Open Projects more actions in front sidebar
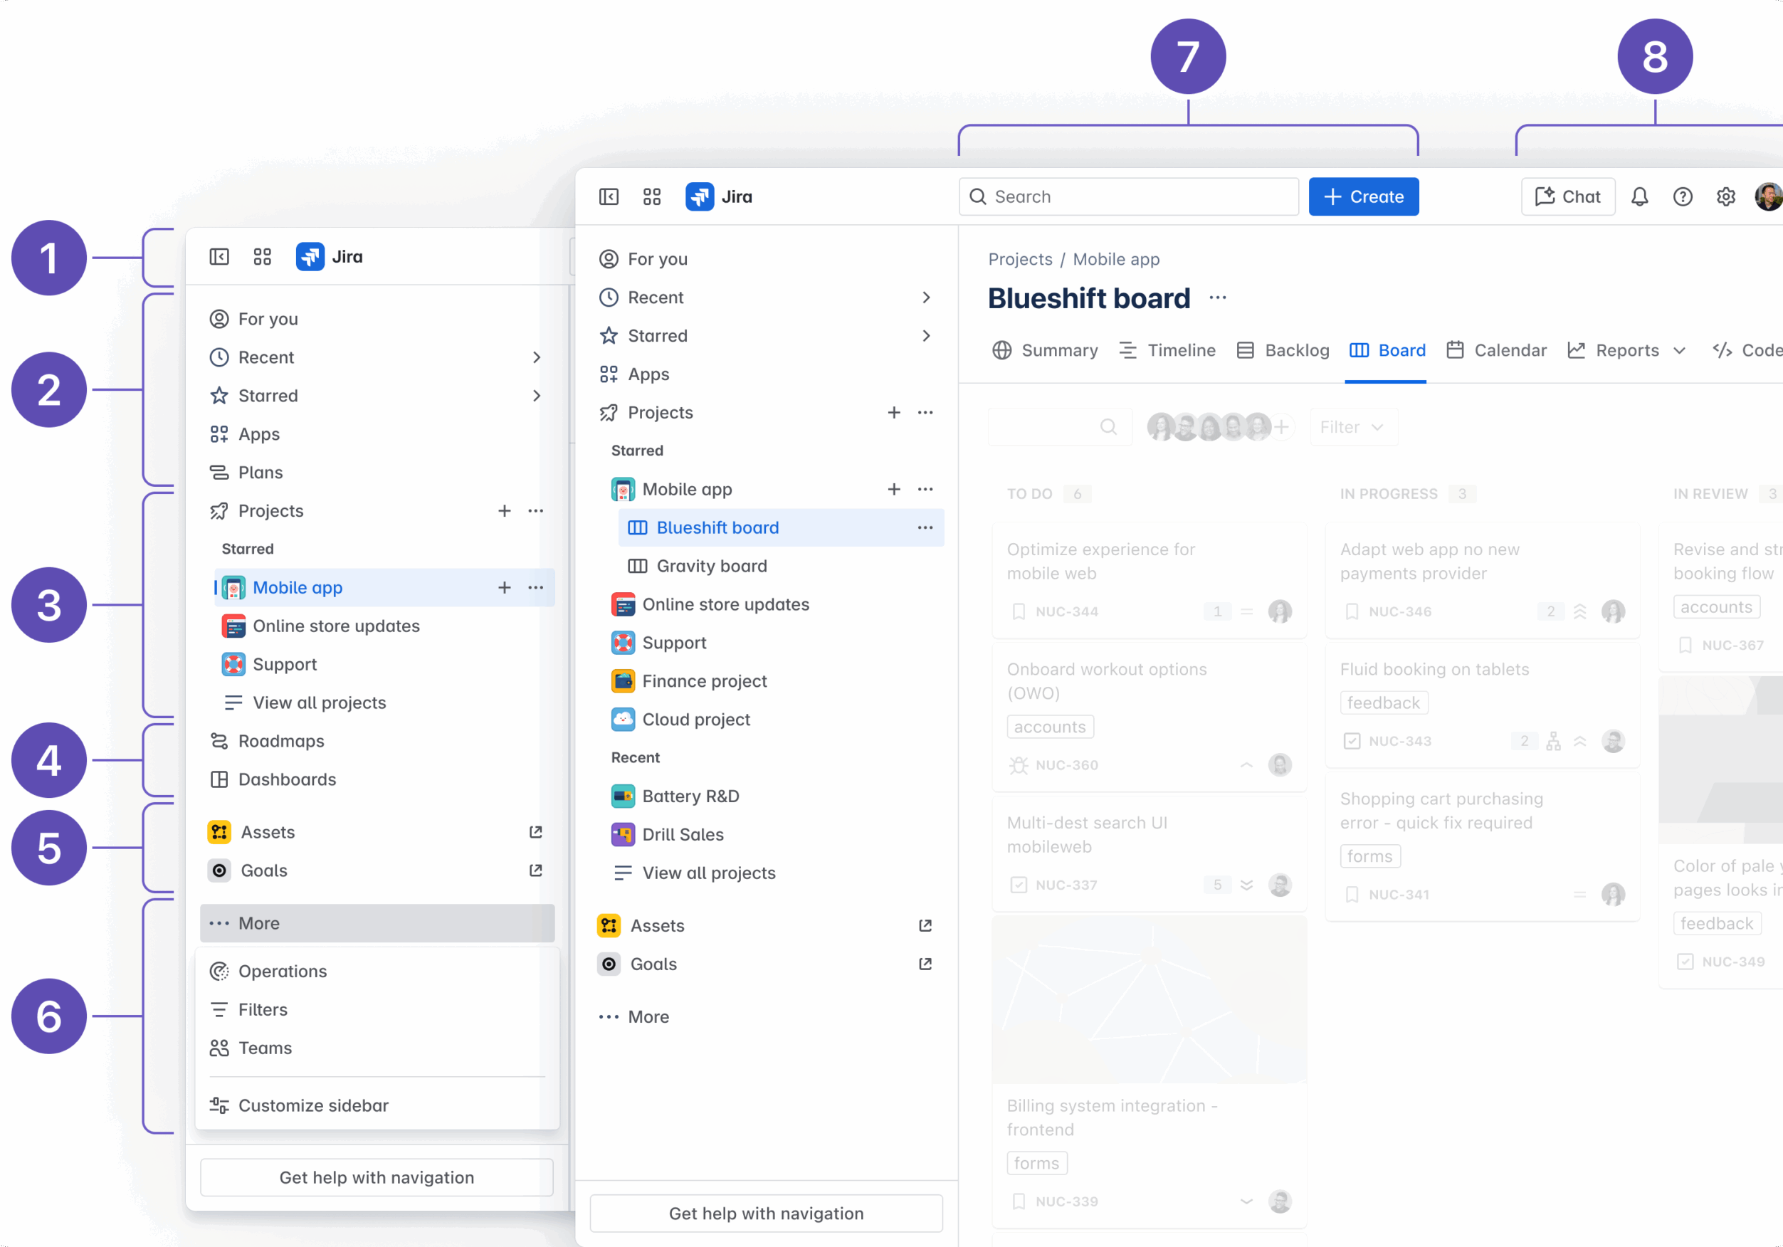 925,412
